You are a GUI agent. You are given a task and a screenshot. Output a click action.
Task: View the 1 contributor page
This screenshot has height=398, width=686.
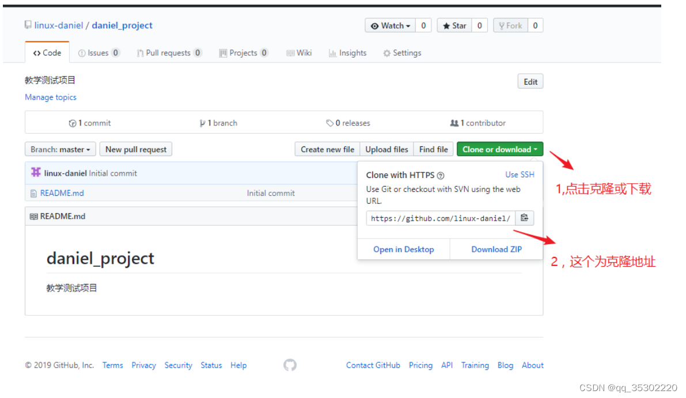tap(477, 123)
